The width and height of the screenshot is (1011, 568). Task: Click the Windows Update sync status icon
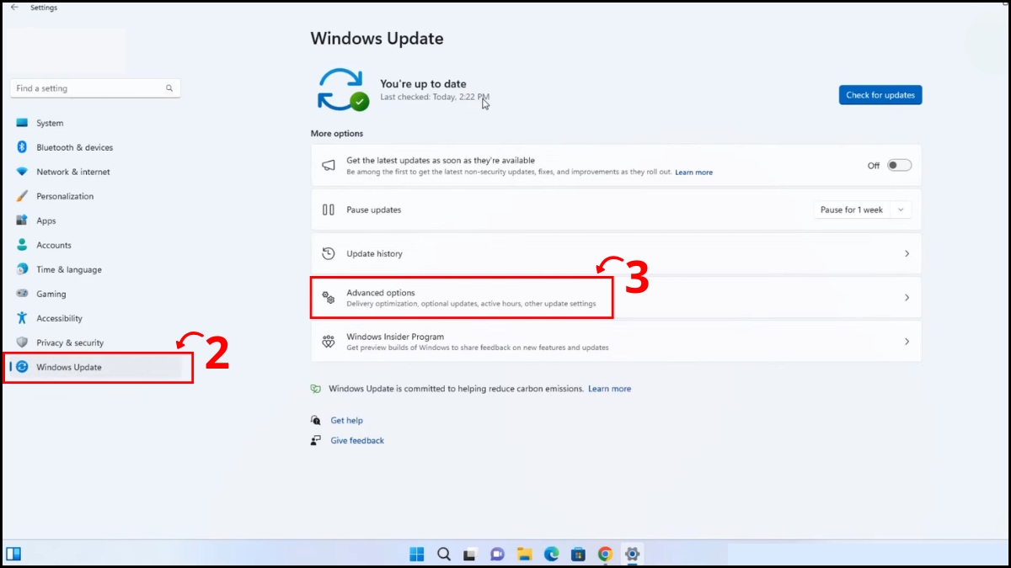point(343,89)
